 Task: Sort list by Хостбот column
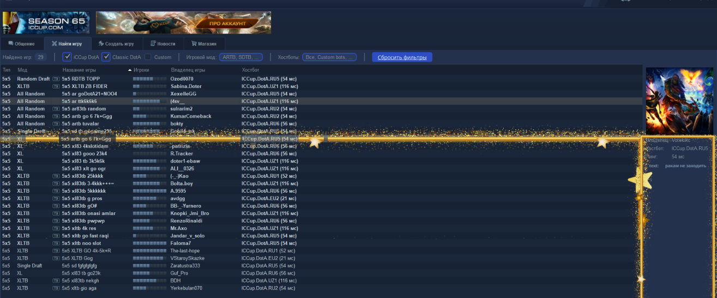(251, 70)
